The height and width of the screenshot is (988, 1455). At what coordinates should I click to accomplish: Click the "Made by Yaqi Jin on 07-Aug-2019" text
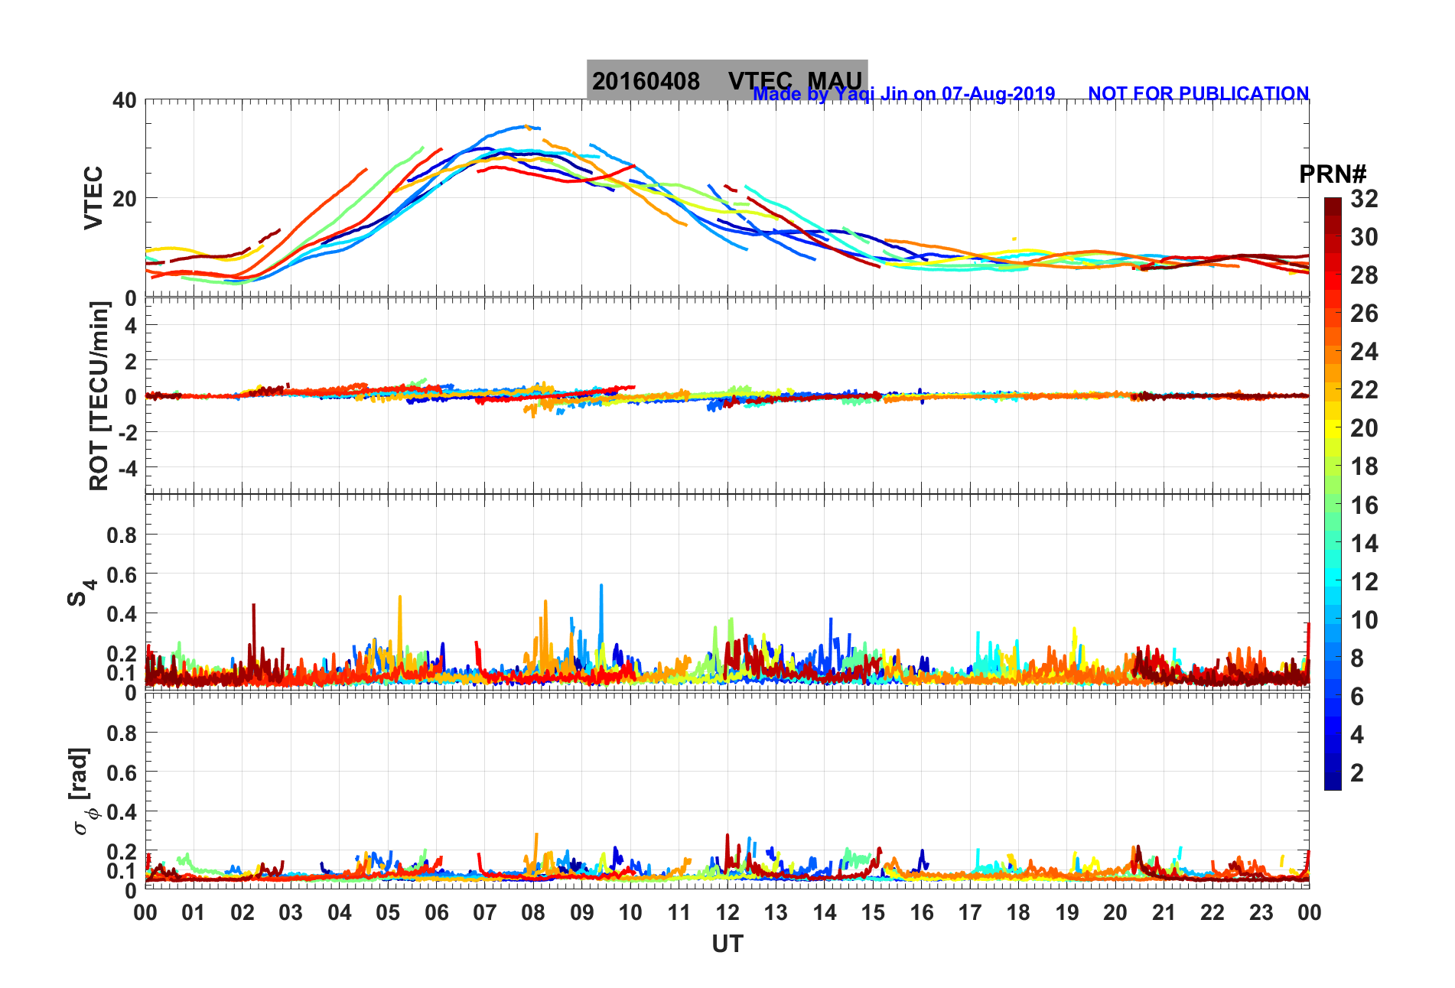tap(904, 94)
